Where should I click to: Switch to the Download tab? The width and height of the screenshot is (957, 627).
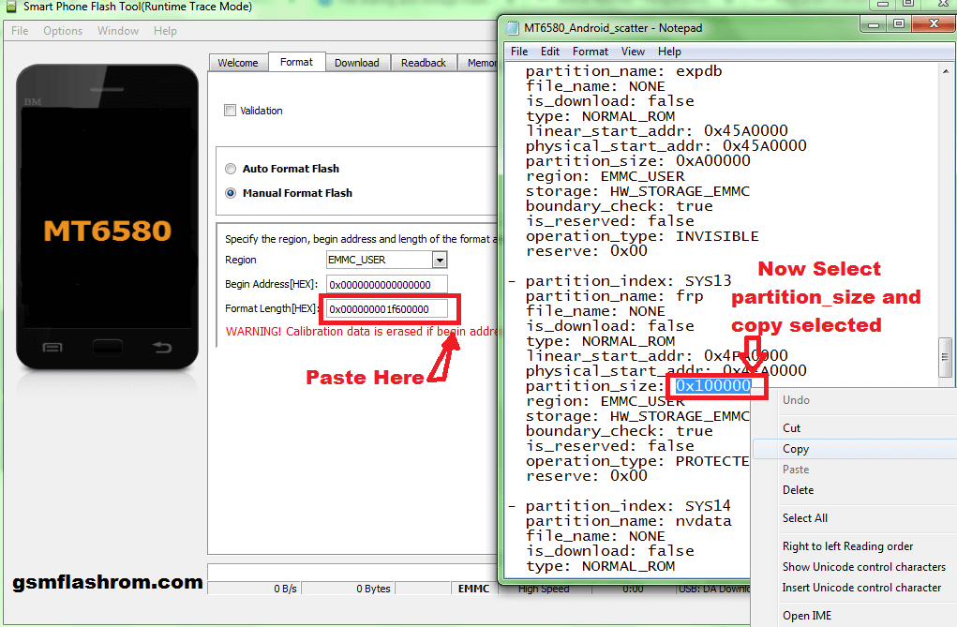357,63
